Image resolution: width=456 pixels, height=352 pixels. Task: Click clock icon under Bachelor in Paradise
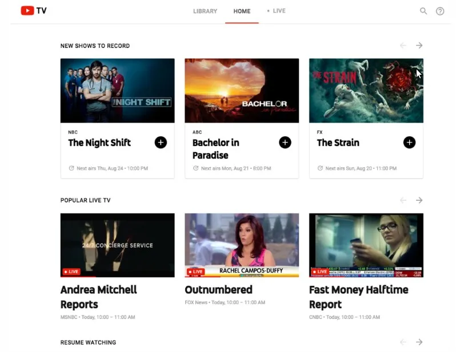(196, 168)
